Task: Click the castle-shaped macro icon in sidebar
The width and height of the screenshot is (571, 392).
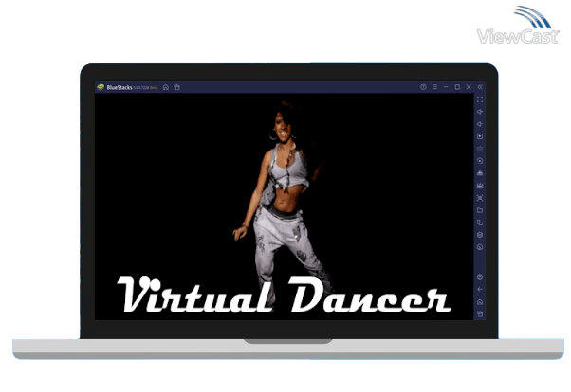Action: point(480,186)
